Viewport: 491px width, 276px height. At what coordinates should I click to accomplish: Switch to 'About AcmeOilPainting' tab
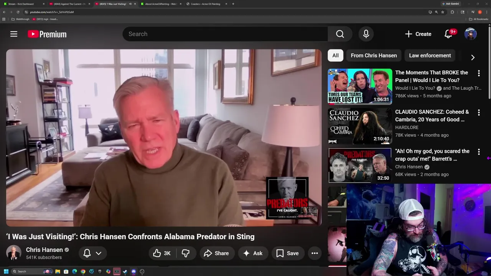[161, 4]
